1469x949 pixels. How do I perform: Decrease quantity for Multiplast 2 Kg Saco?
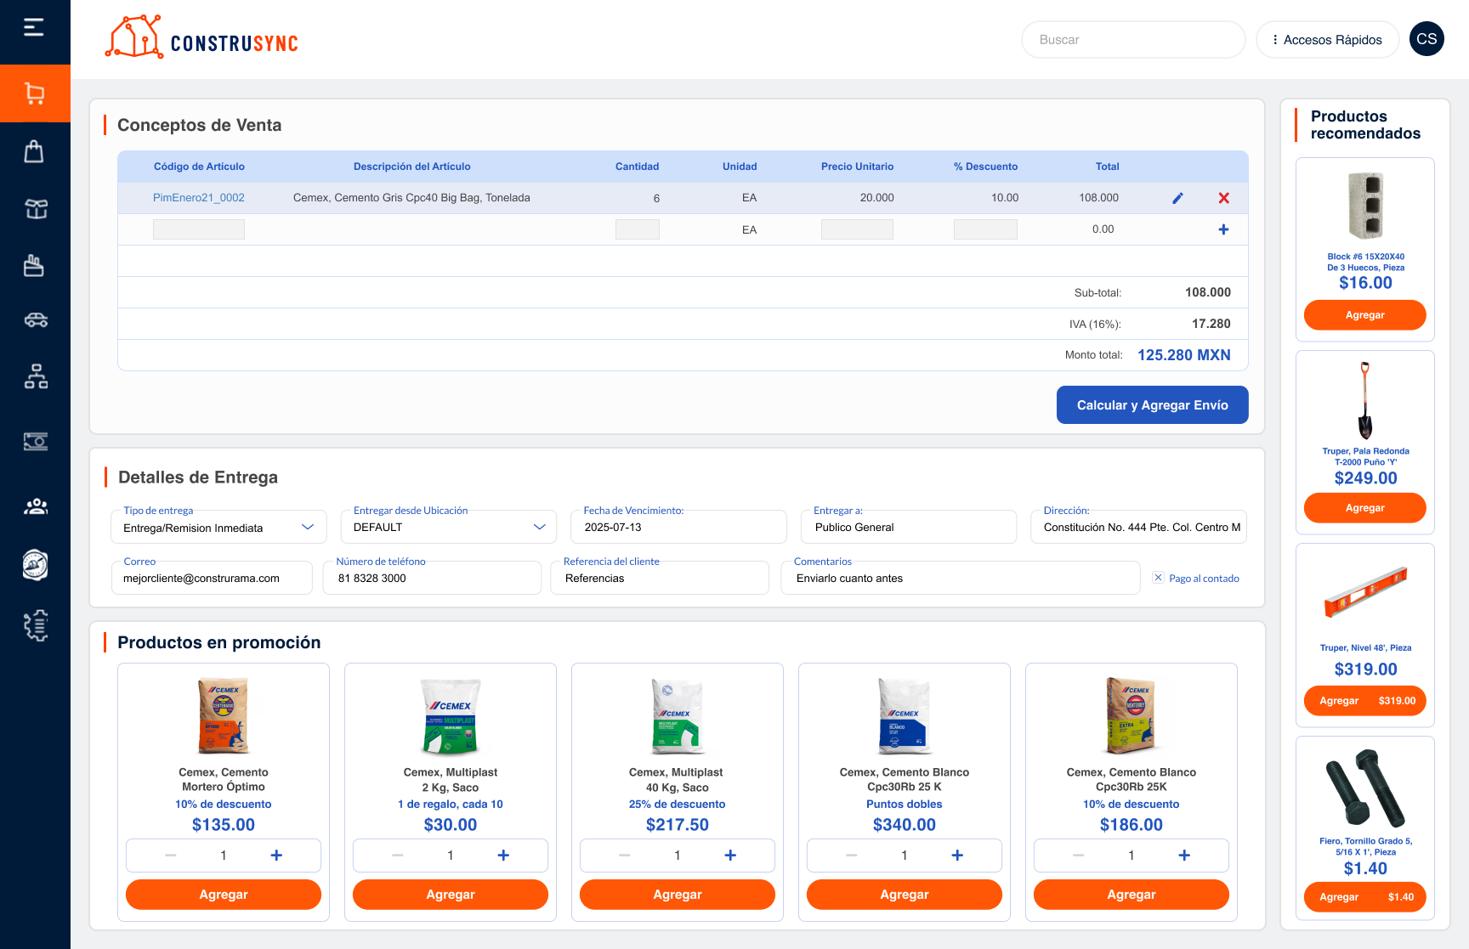click(x=398, y=856)
